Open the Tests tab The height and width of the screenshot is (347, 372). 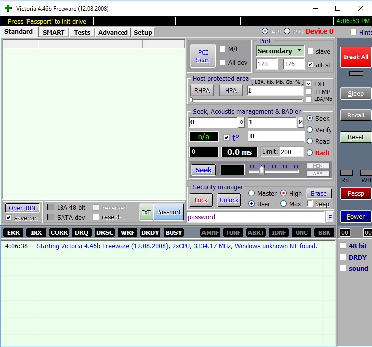click(82, 32)
